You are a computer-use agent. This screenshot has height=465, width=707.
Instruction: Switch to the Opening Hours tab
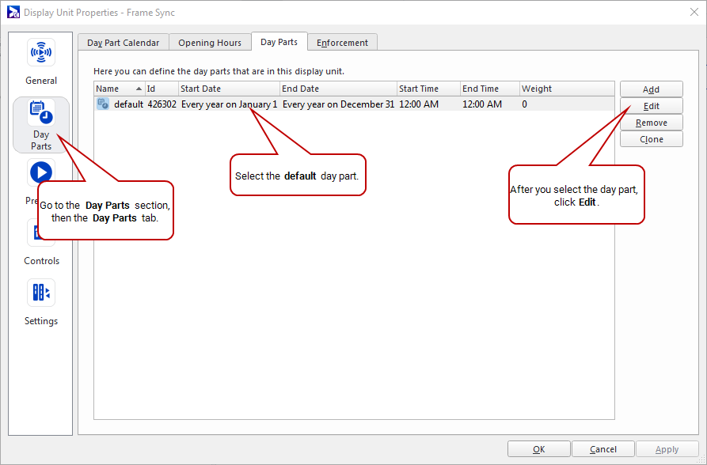click(x=210, y=43)
